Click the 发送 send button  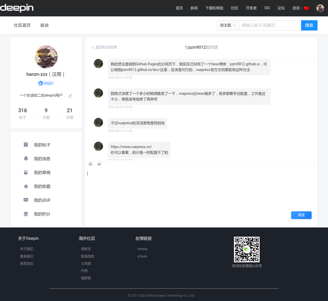point(301,215)
